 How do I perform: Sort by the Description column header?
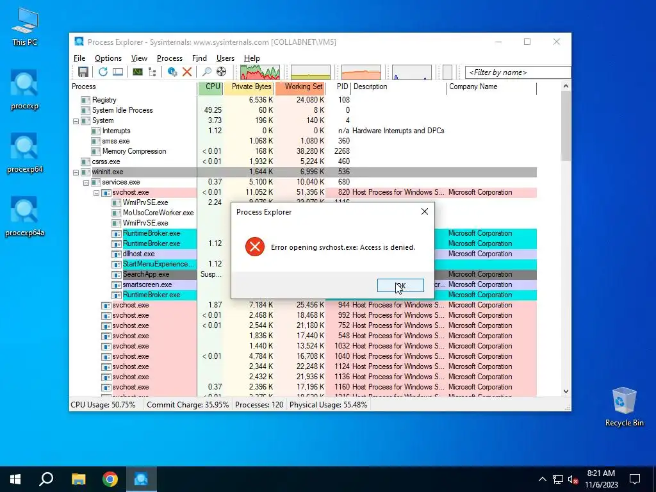click(x=399, y=86)
